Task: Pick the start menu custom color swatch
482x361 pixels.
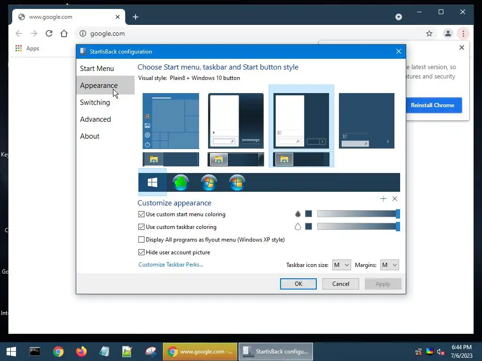Action: coord(309,214)
